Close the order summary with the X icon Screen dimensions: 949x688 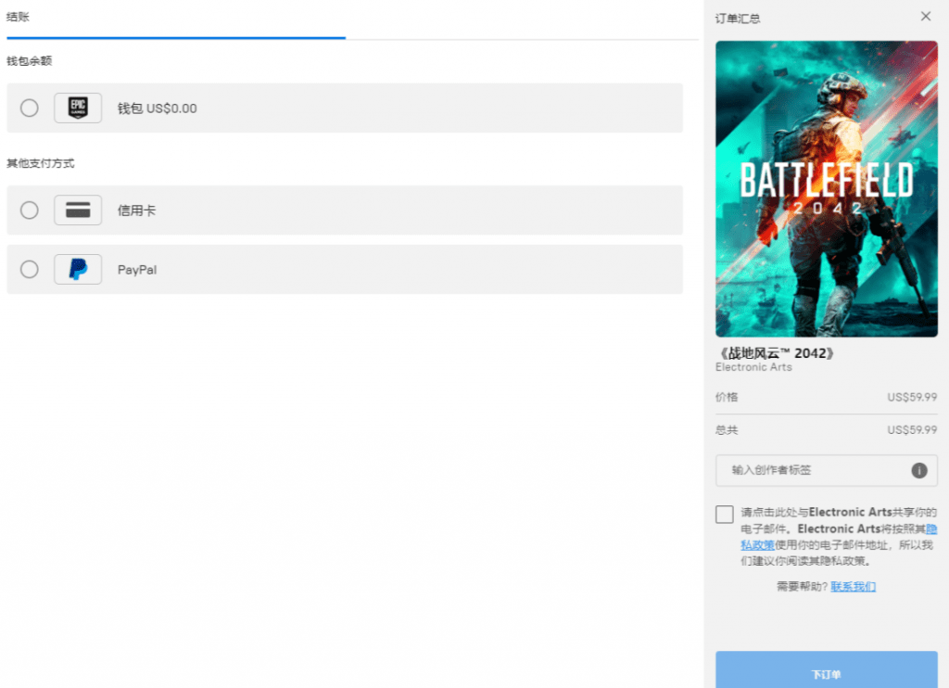pos(926,17)
